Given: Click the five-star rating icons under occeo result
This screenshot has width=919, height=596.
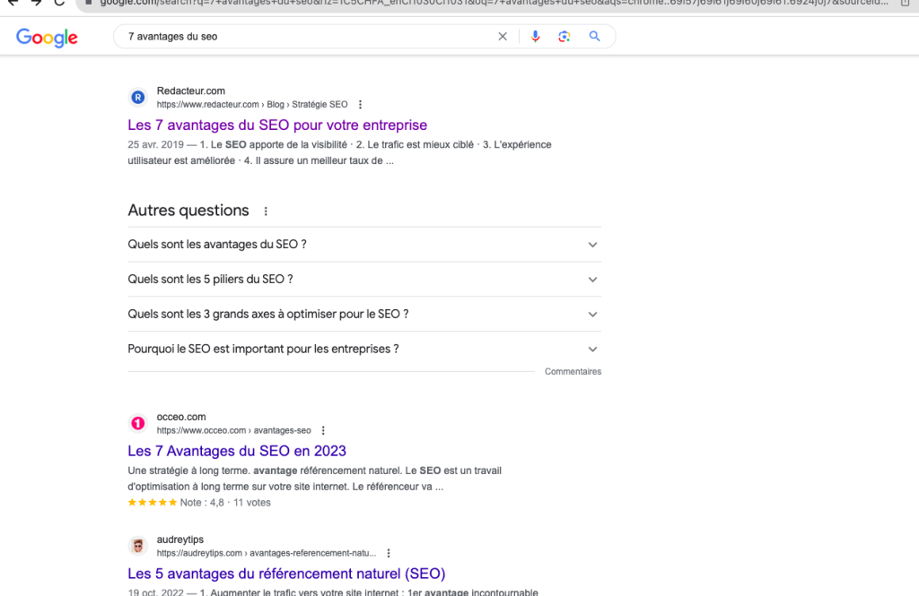Looking at the screenshot, I should [153, 502].
